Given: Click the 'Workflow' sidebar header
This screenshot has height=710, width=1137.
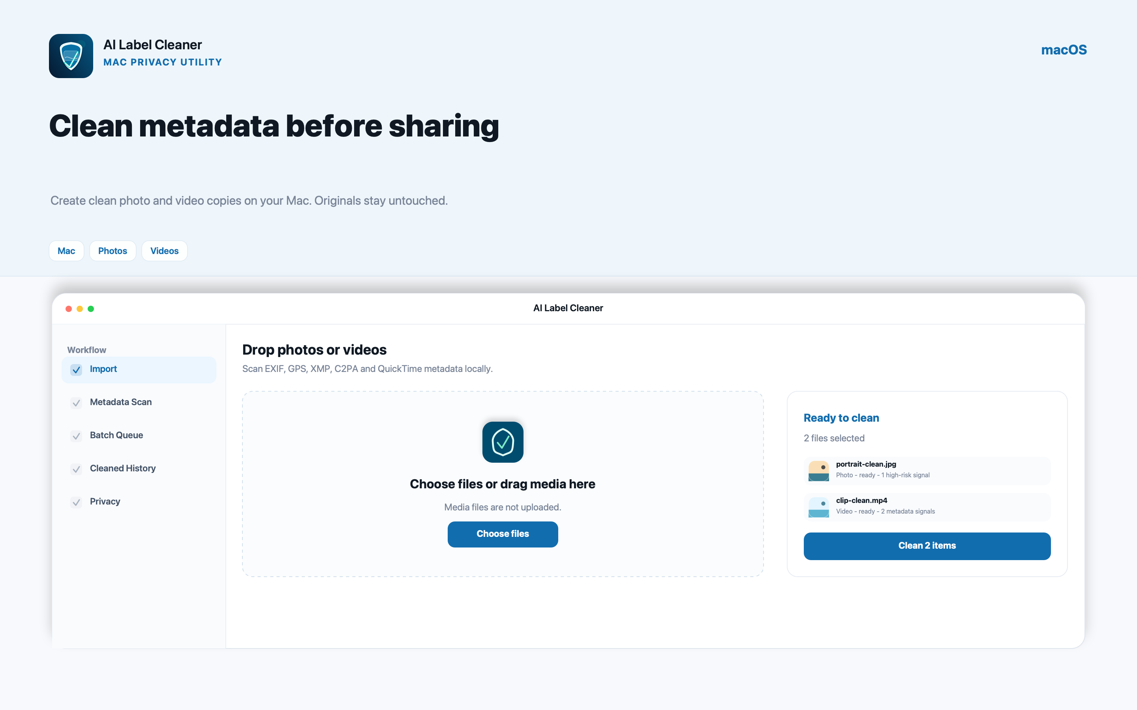Looking at the screenshot, I should coord(86,350).
